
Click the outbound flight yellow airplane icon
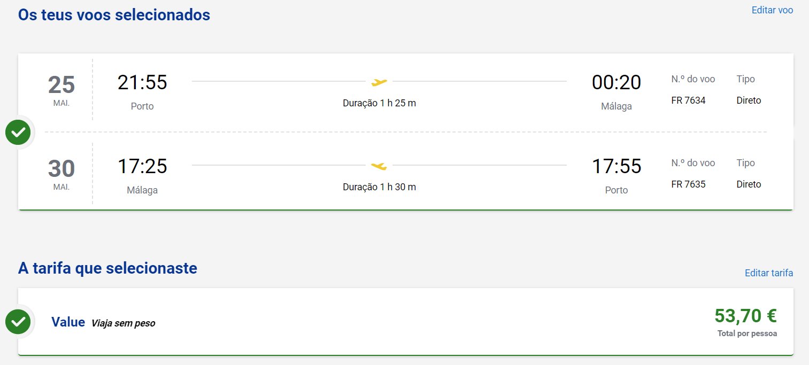[x=379, y=82]
